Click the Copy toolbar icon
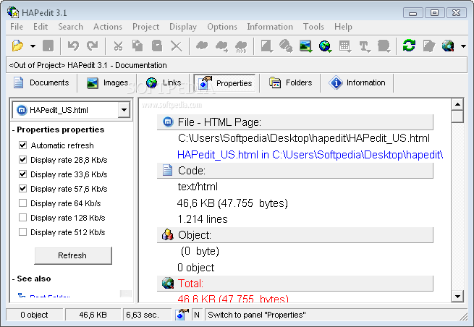474x327 pixels. coord(137,46)
